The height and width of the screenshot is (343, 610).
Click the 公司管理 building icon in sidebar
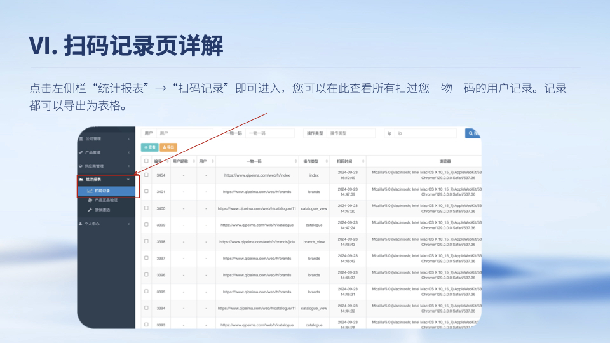point(81,138)
